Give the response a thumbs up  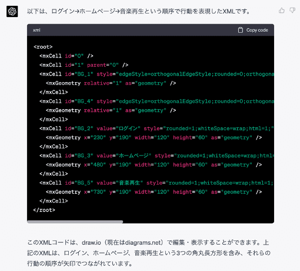coord(282,11)
